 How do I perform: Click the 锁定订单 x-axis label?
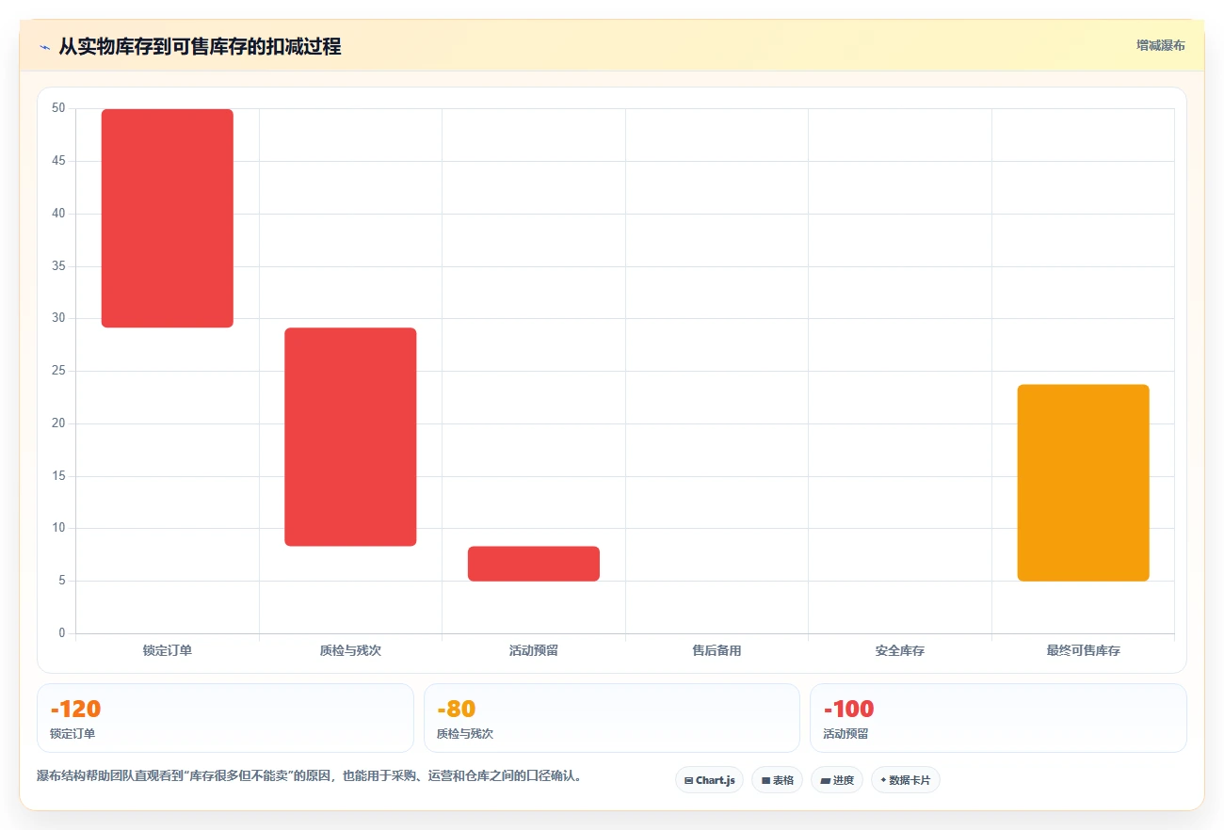pyautogui.click(x=168, y=650)
